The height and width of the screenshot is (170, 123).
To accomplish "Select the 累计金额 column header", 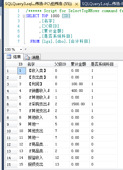I will click(x=79, y=64).
